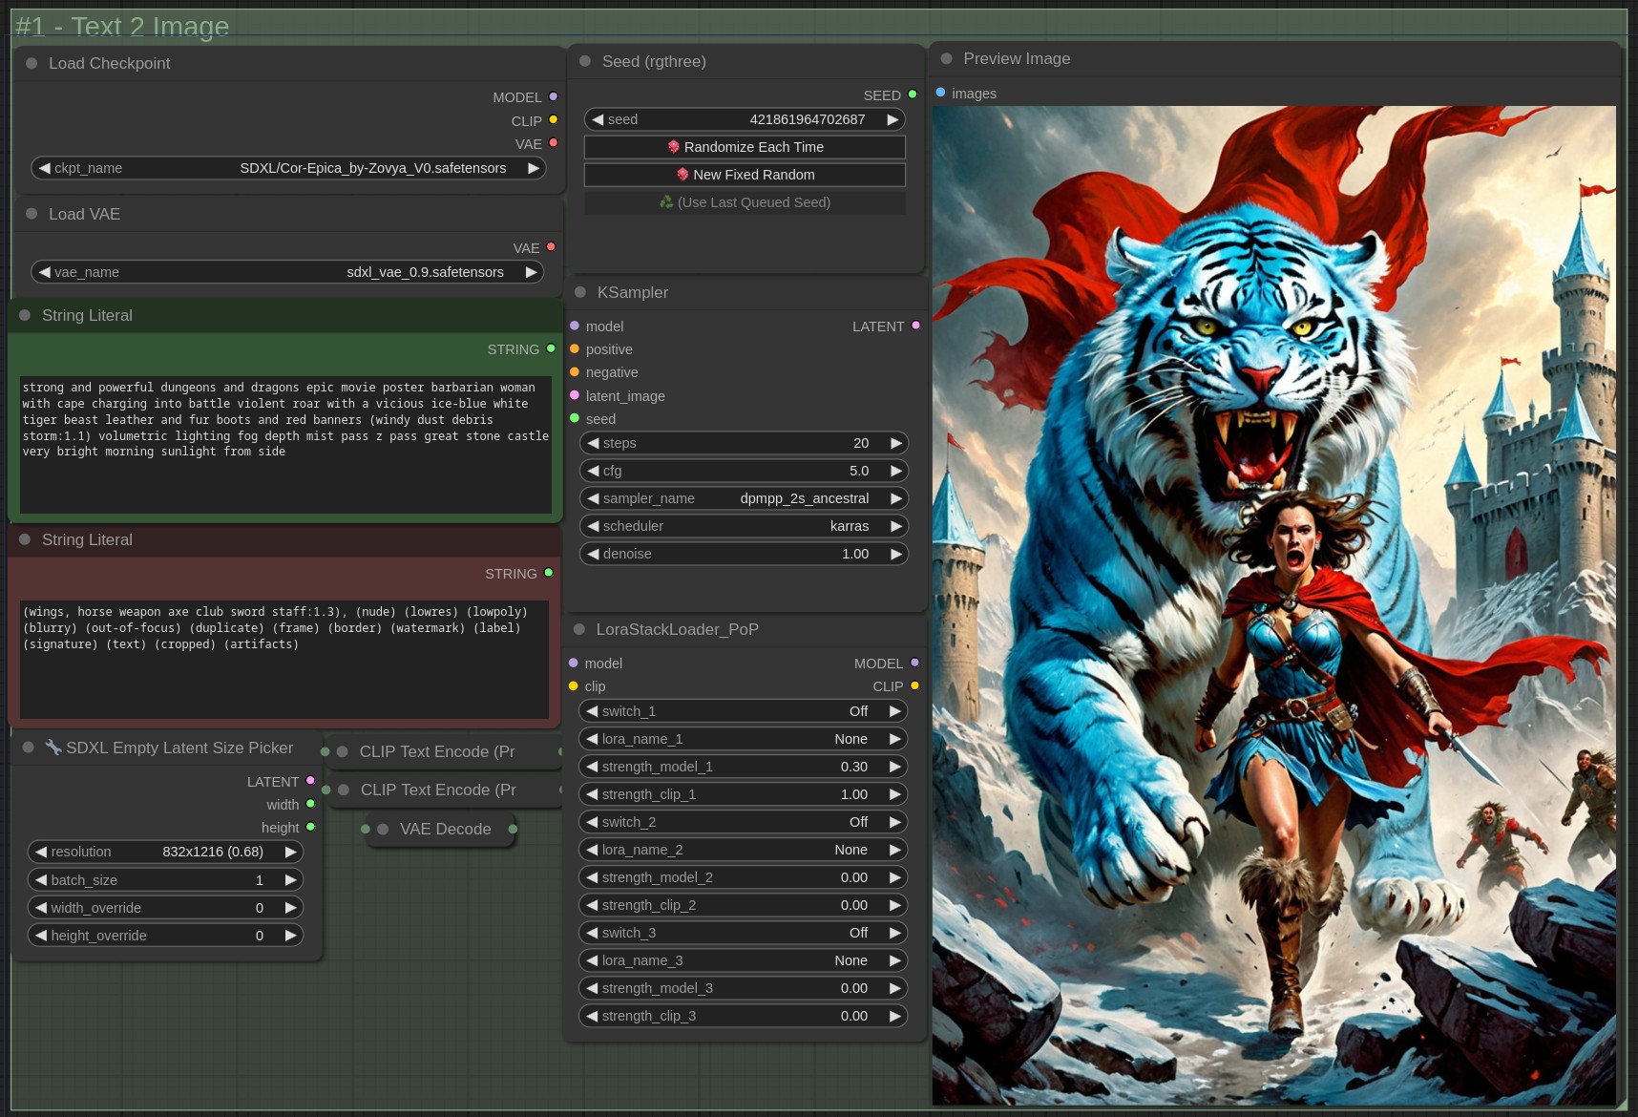1638x1117 pixels.
Task: Open the scheduler dropdown set to karras
Action: [x=743, y=526]
